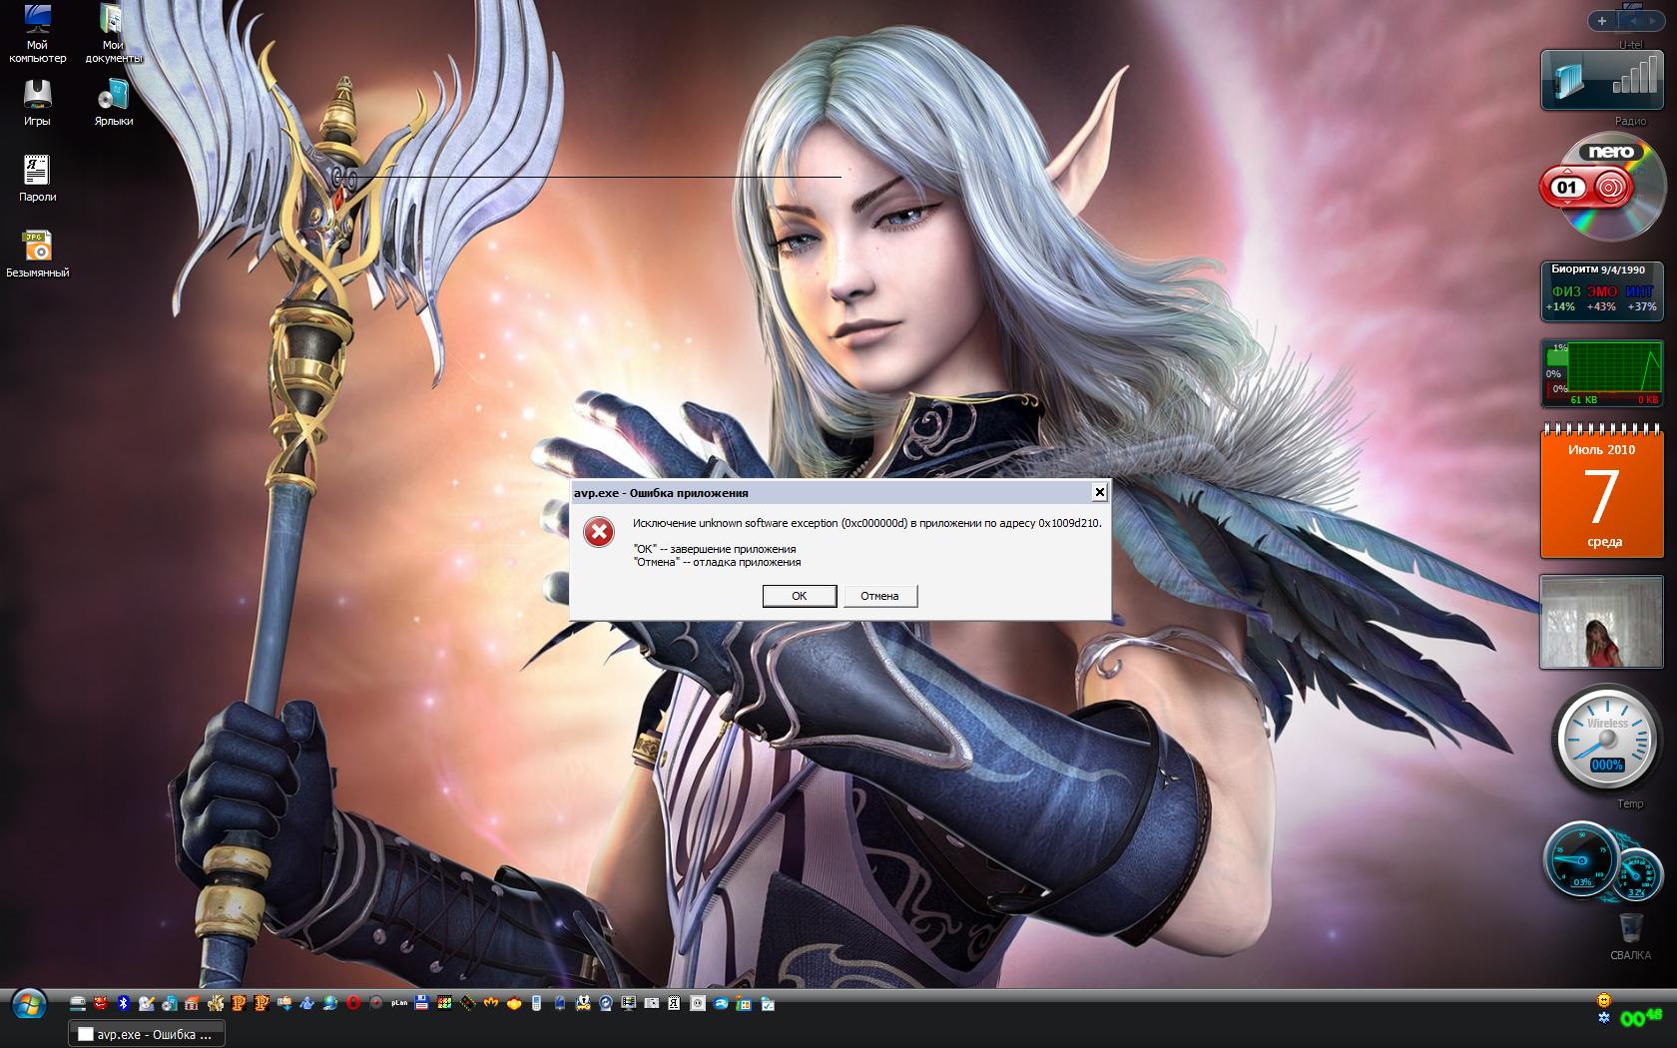1677x1048 pixels.
Task: Click the U-tel signal strength gadget
Action: [x=1602, y=81]
